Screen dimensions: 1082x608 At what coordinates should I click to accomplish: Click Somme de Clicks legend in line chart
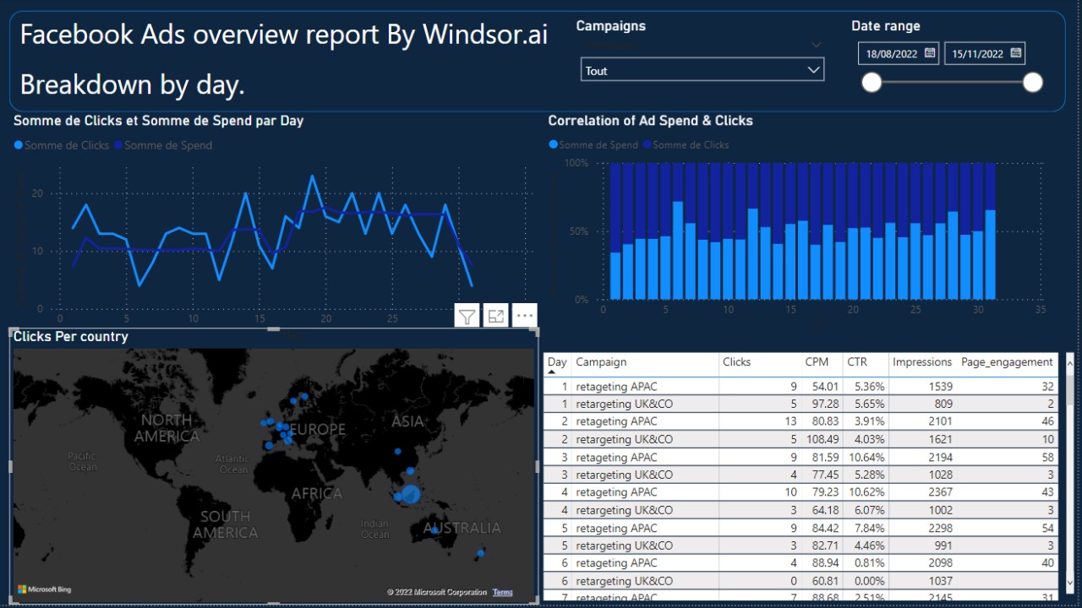coord(62,145)
